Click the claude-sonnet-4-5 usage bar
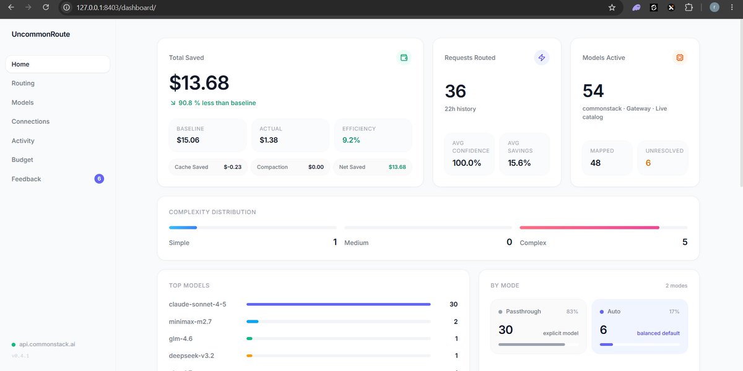The width and height of the screenshot is (743, 371). pyautogui.click(x=339, y=304)
